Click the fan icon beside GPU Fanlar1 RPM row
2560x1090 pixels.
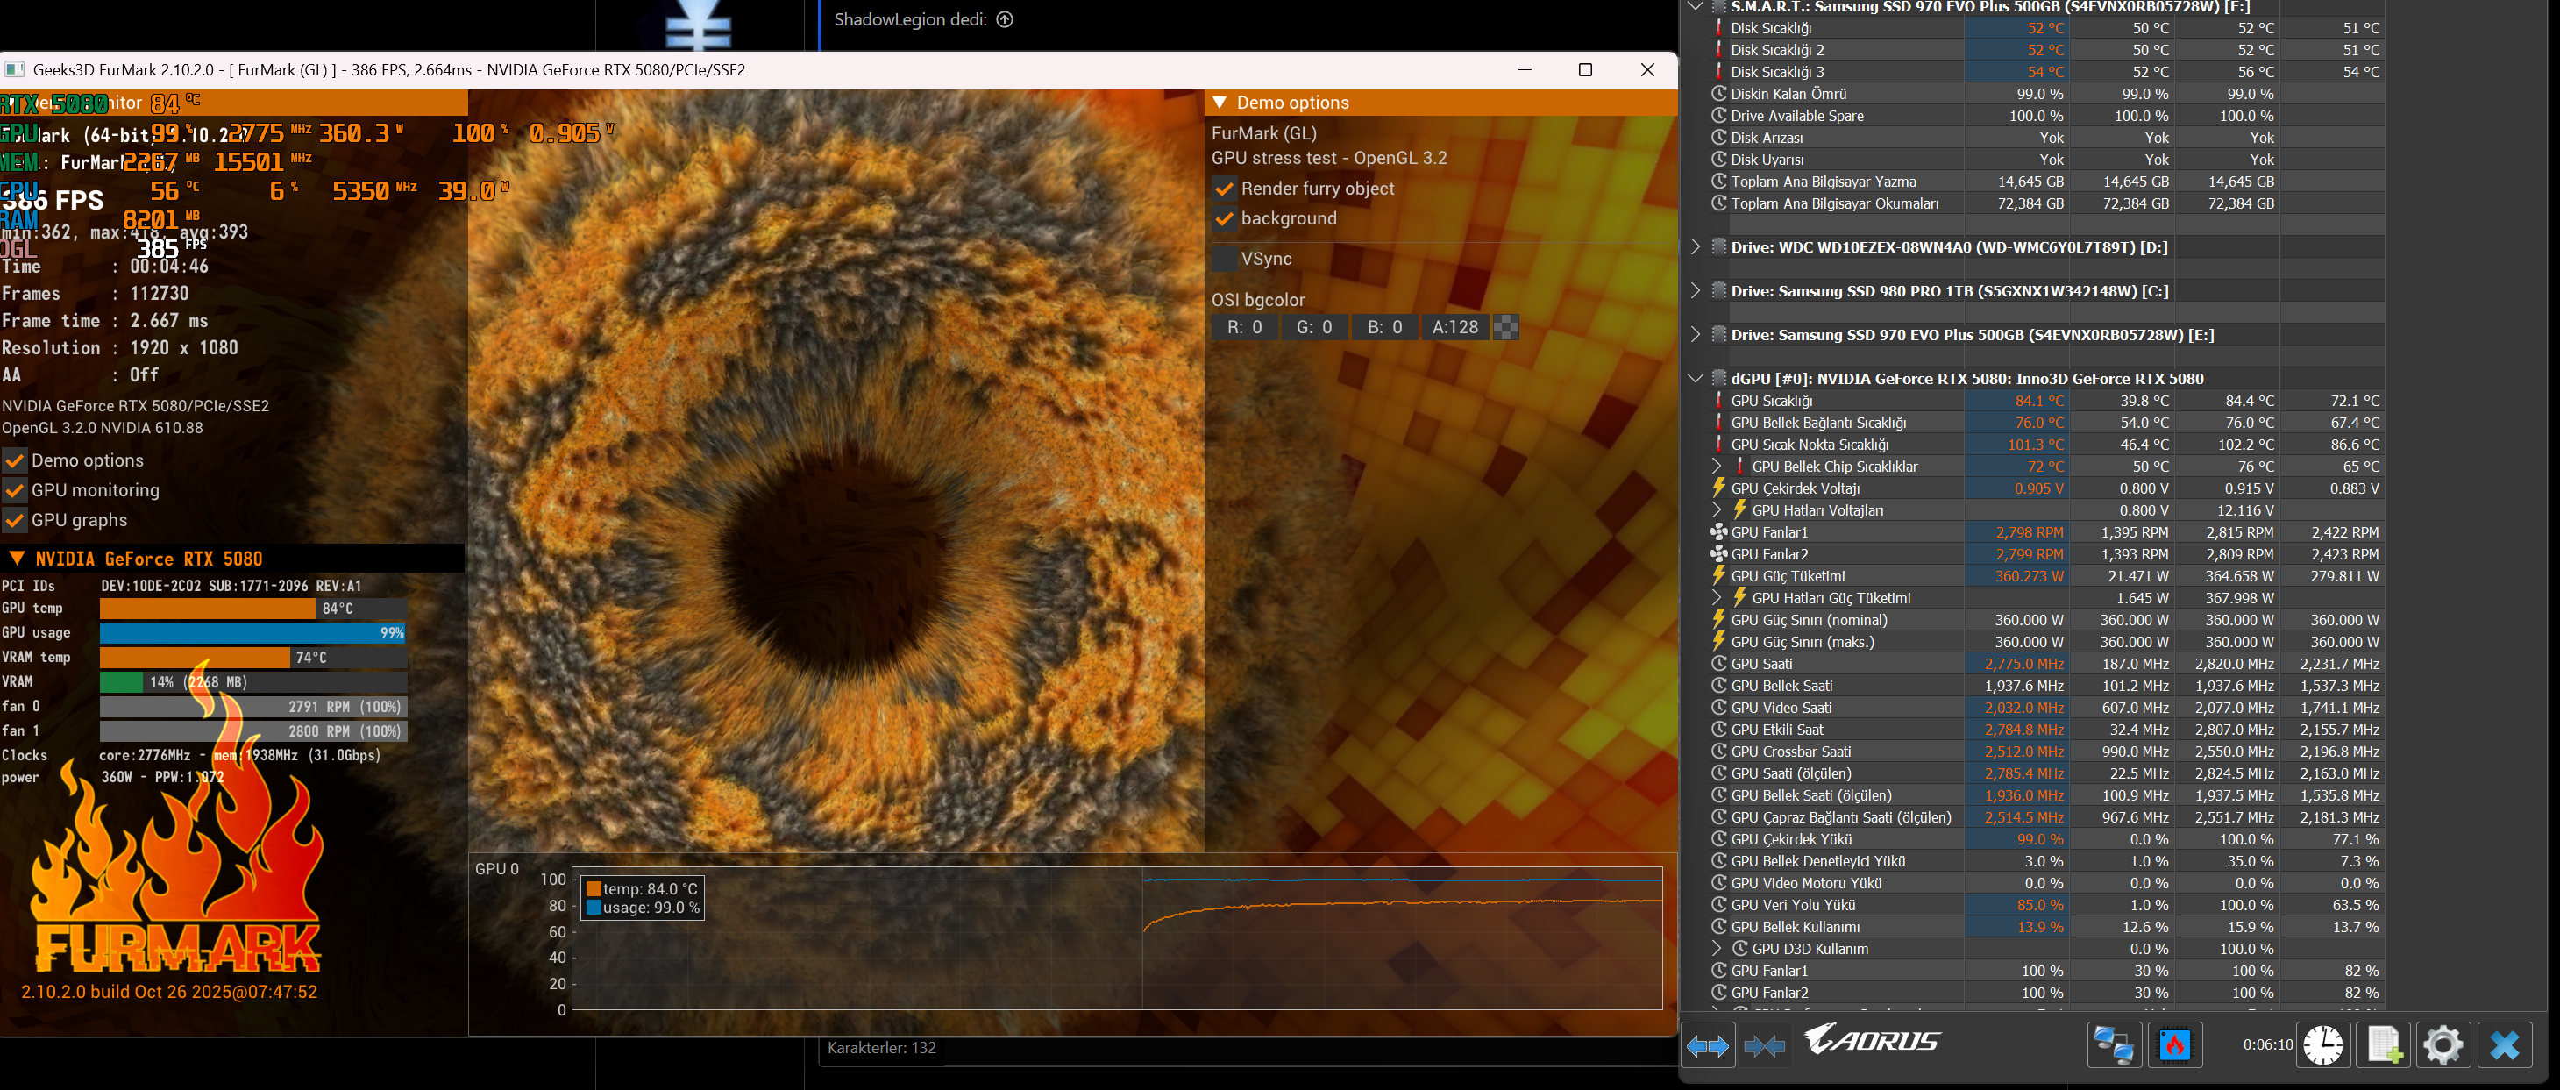pyautogui.click(x=1718, y=531)
